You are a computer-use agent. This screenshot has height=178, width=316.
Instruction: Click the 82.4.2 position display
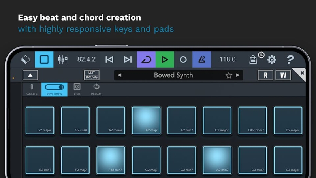(87, 59)
